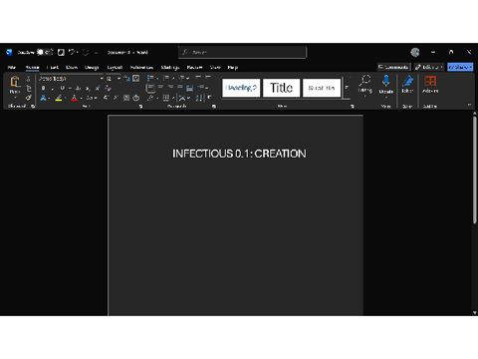Apply superscript formatting
478x359 pixels.
pos(98,88)
